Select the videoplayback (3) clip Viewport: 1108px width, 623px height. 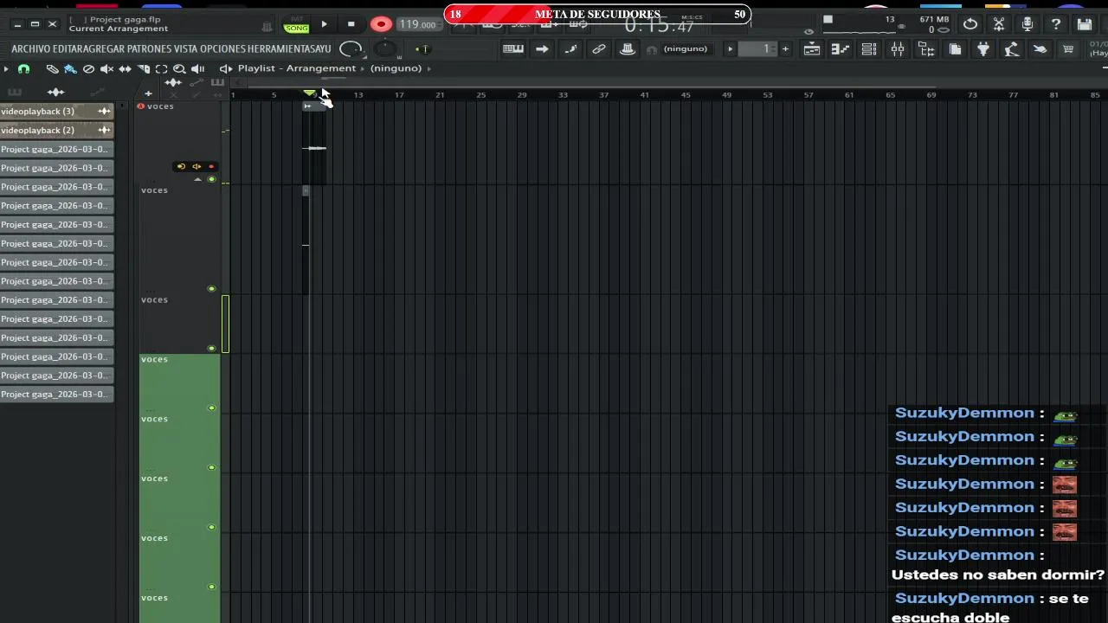57,111
